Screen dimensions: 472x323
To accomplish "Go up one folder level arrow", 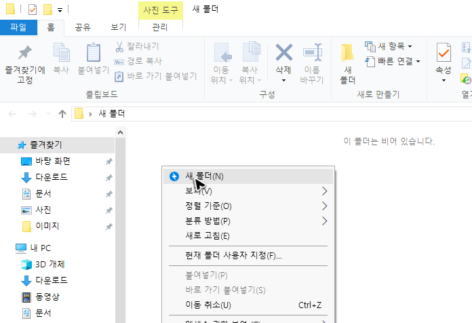I will (x=62, y=114).
